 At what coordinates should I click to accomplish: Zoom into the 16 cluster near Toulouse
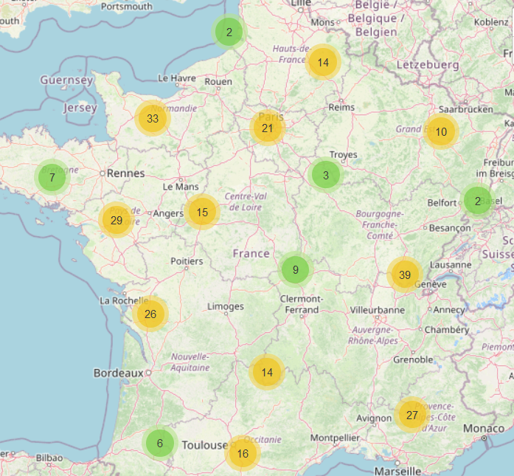pos(243,453)
